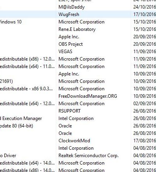Click the 24/10/2016 date beside M@ilsDaddy
The height and width of the screenshot is (172, 156).
pos(145,7)
